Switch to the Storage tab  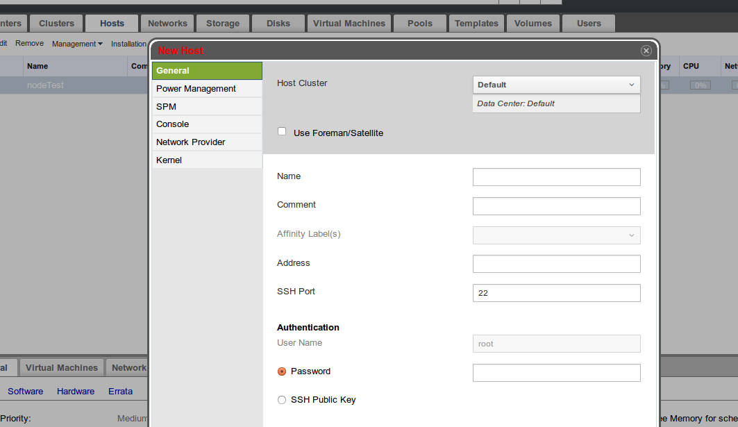tap(222, 24)
